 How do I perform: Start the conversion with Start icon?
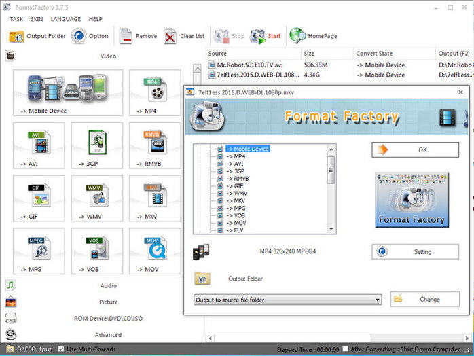coord(257,36)
